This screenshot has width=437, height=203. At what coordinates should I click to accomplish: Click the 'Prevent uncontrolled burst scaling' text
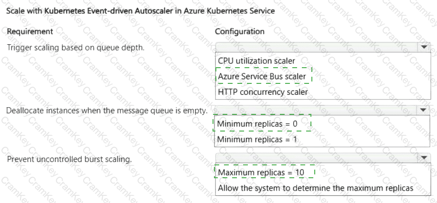click(x=69, y=159)
